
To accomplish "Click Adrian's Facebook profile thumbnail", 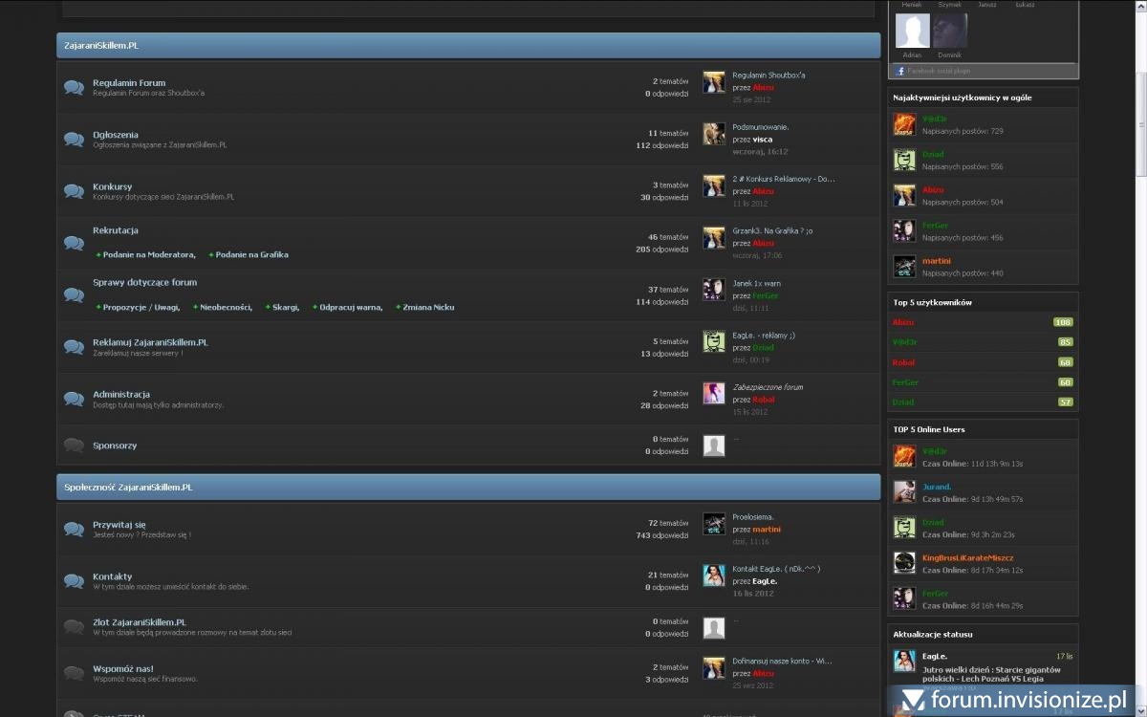I will click(x=912, y=32).
